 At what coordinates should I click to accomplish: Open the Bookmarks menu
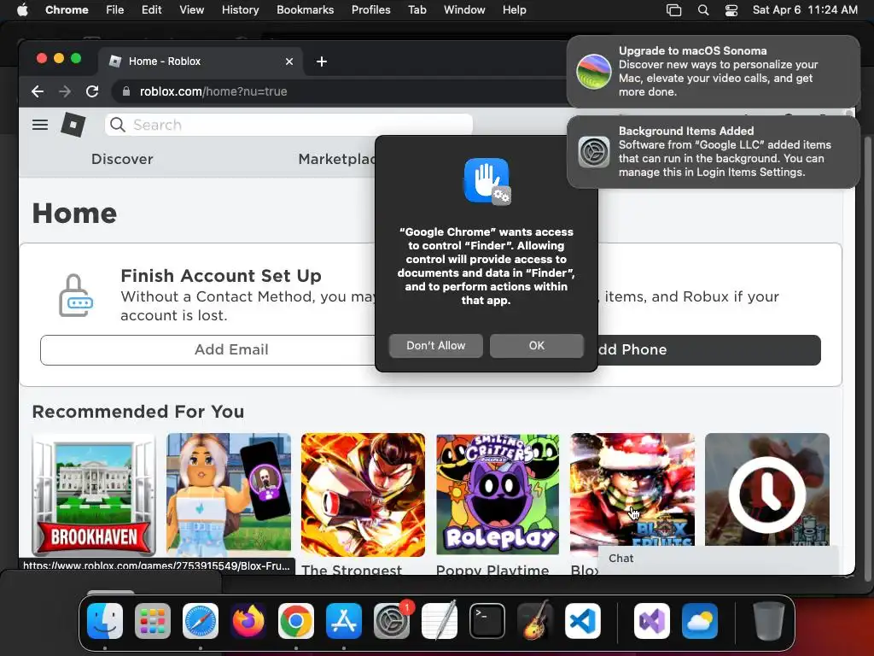coord(305,10)
